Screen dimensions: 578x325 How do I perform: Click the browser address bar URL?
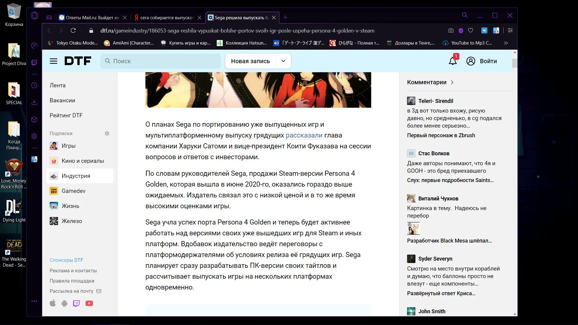tap(238, 30)
